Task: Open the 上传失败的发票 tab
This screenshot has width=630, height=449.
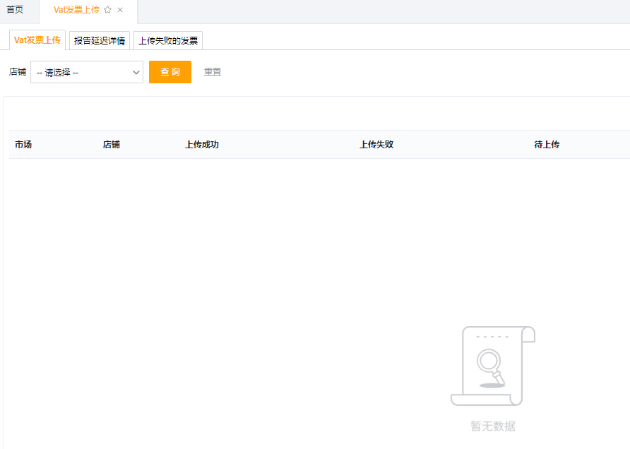Action: coord(168,41)
